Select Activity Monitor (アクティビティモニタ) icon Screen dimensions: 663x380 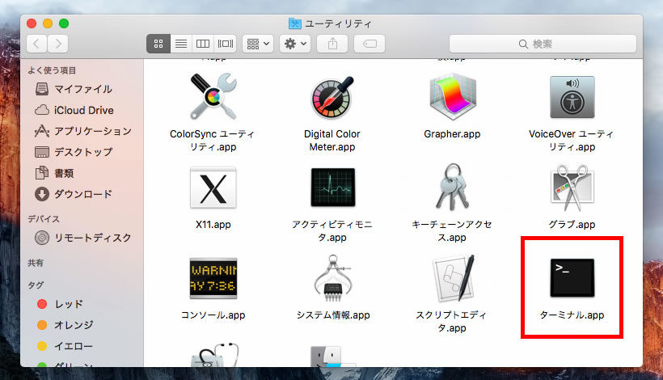(x=333, y=188)
